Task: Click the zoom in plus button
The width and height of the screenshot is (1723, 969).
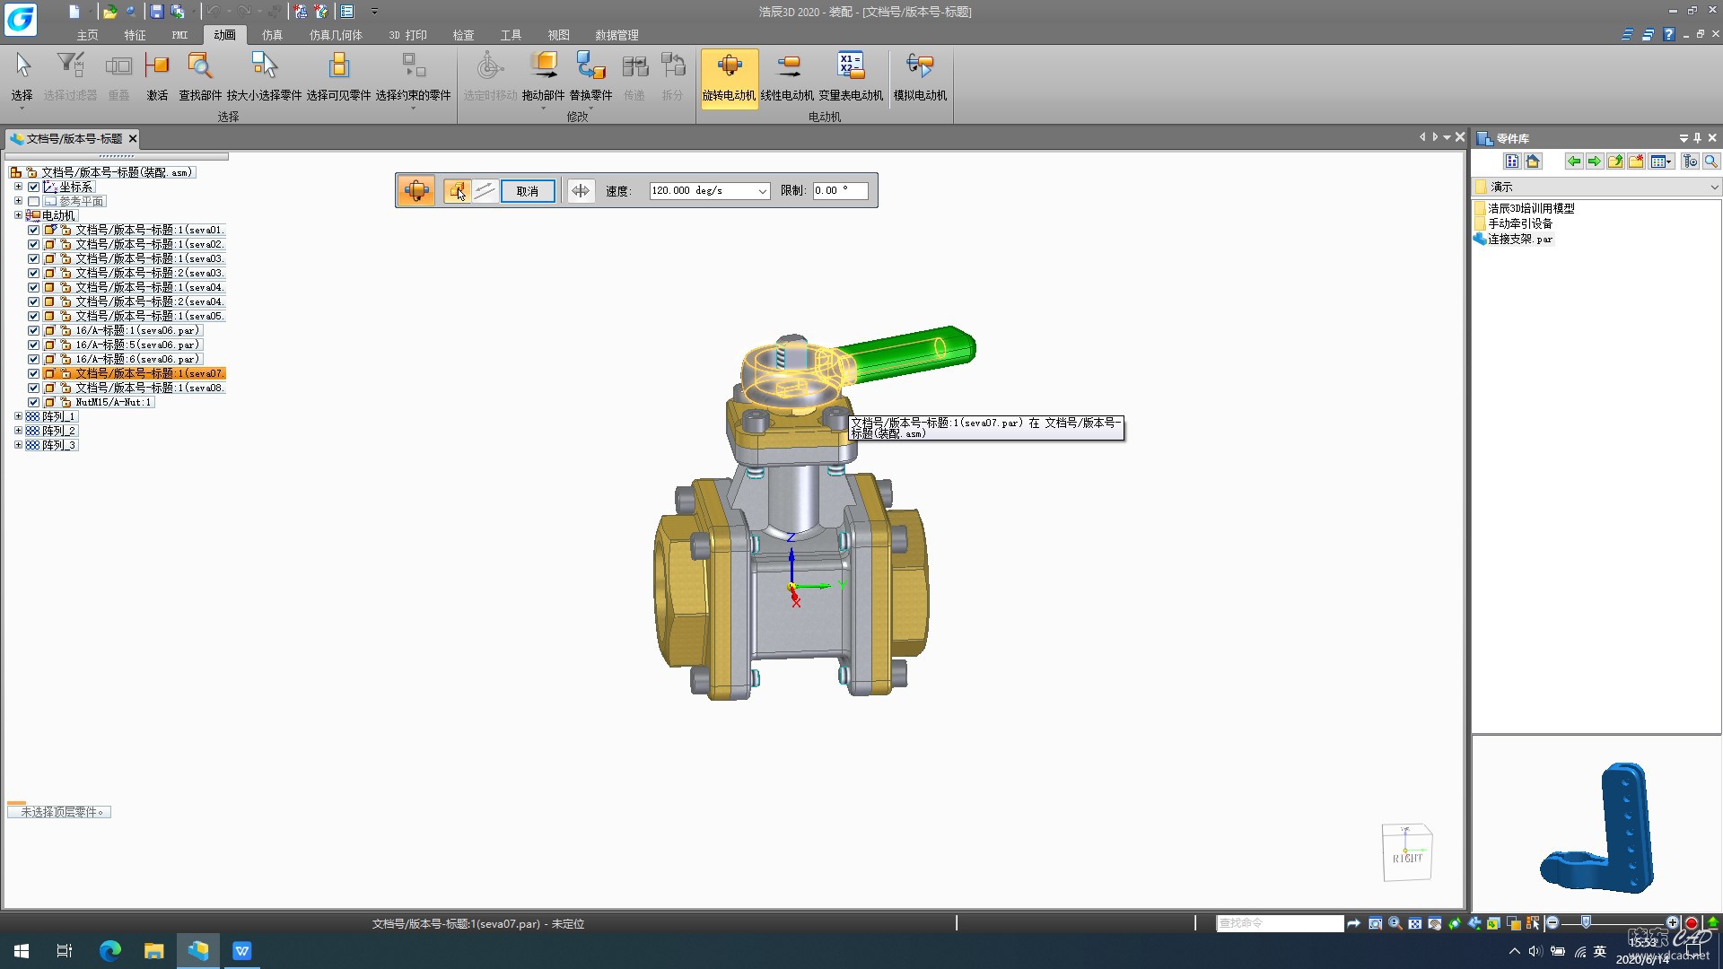Action: (1672, 922)
